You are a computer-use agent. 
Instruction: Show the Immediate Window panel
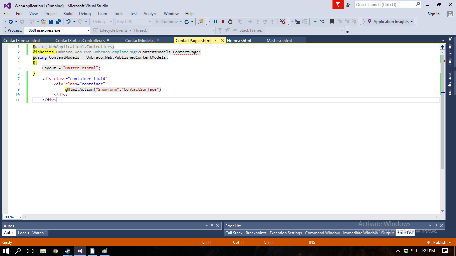(361, 233)
